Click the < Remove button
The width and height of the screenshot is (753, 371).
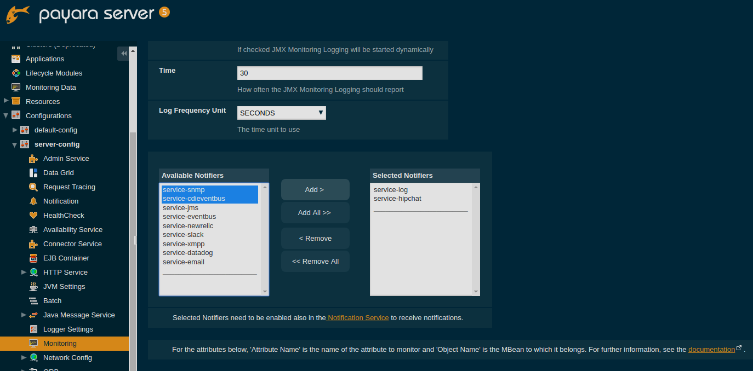[315, 238]
